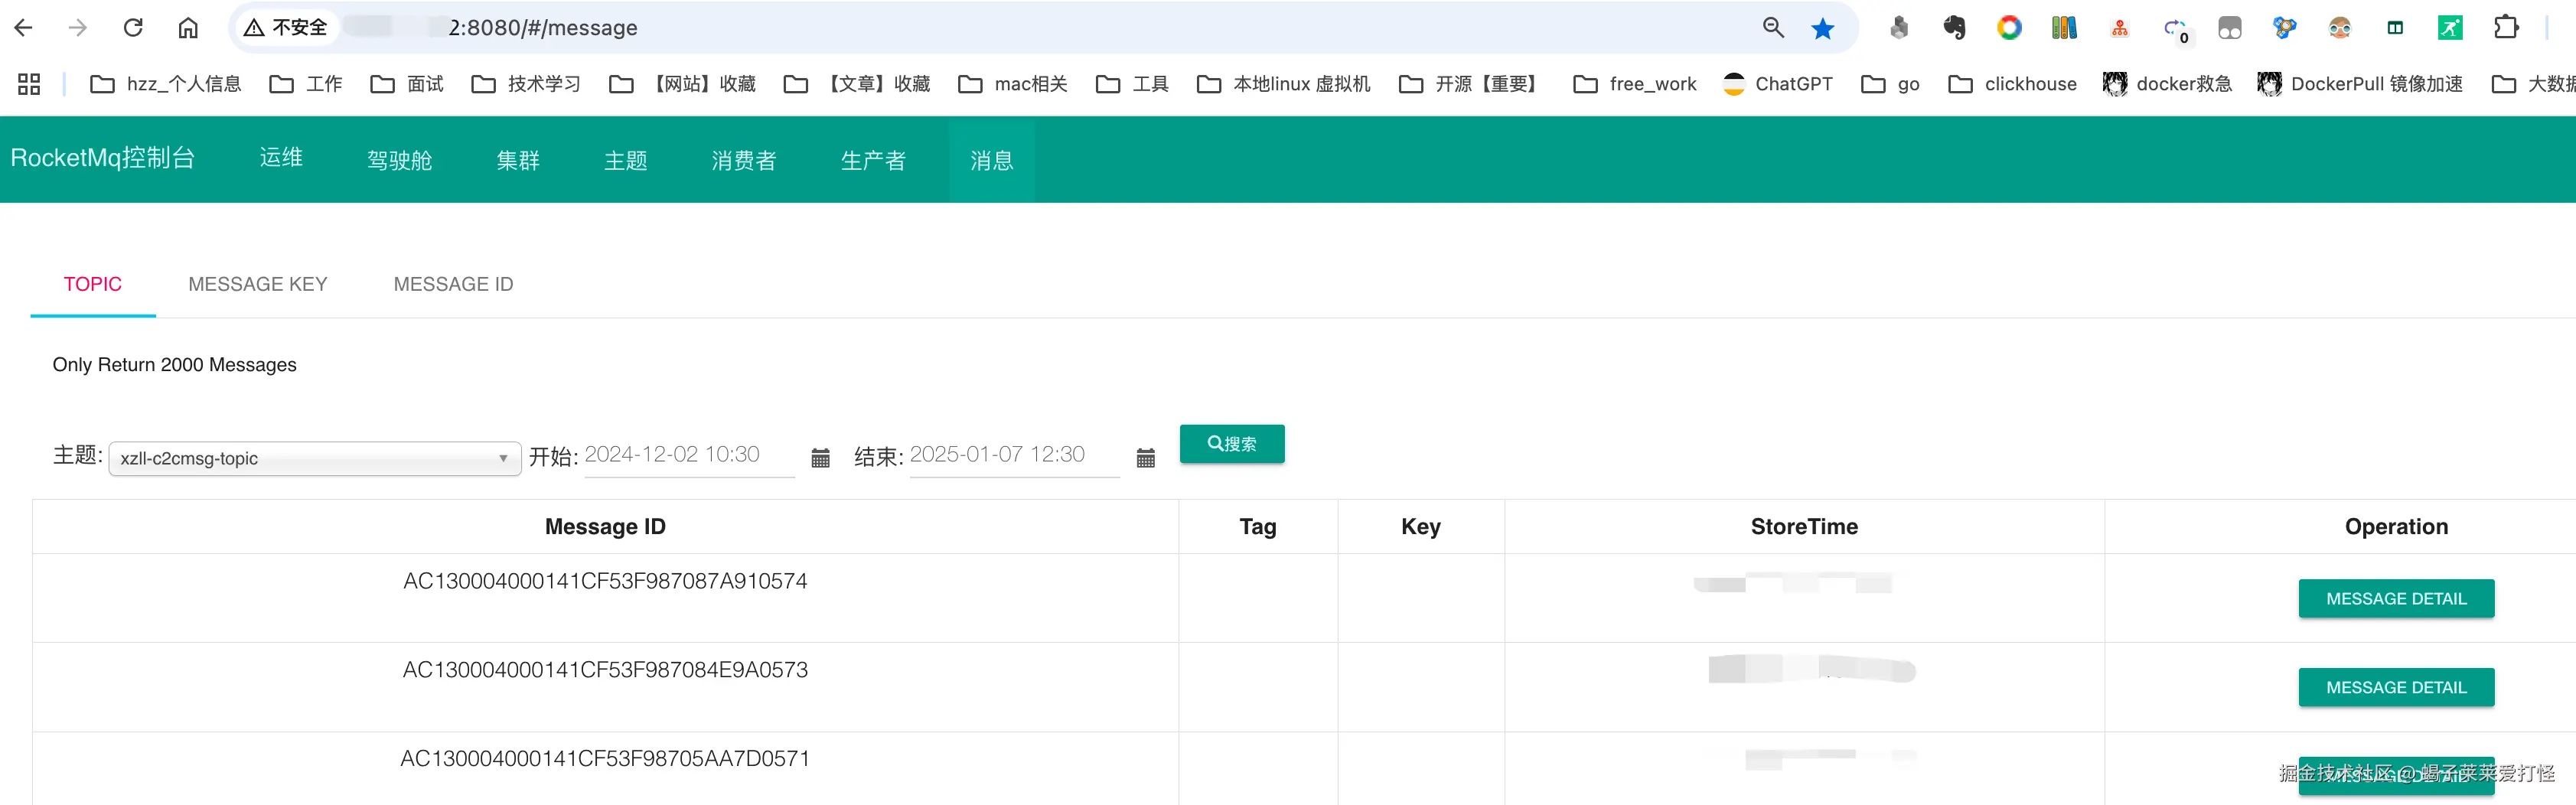Open the 消息 message menu

pos(992,160)
